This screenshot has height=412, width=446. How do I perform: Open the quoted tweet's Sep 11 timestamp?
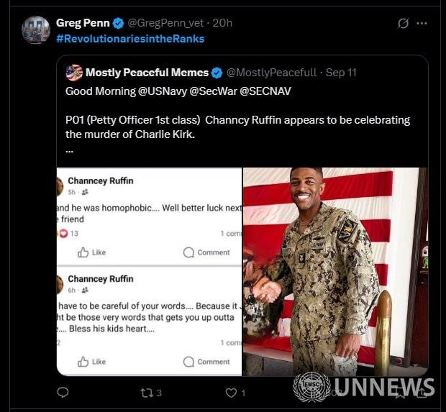pyautogui.click(x=341, y=73)
